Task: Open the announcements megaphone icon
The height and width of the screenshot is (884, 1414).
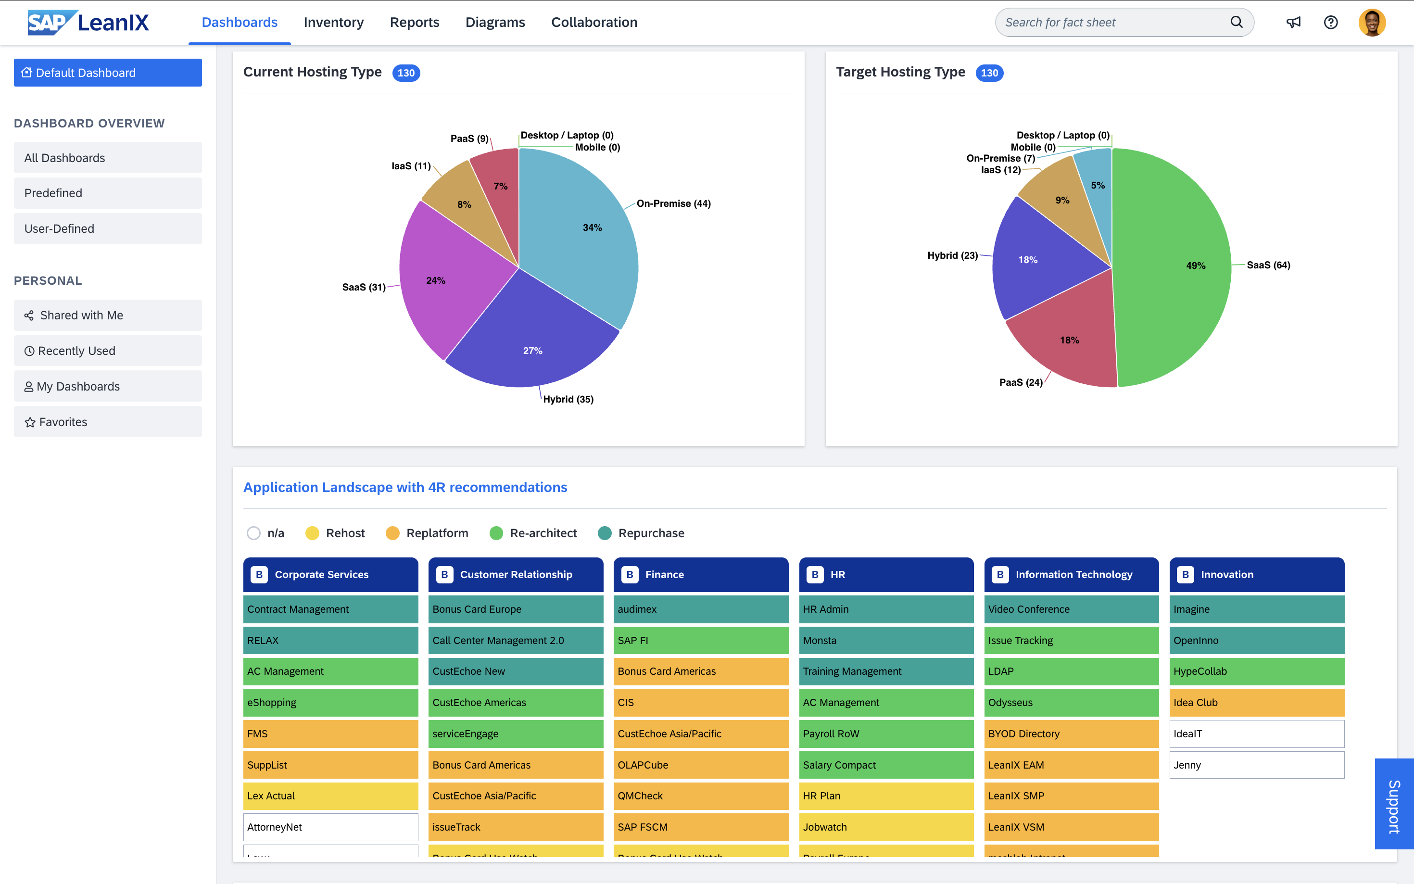Action: coord(1293,22)
